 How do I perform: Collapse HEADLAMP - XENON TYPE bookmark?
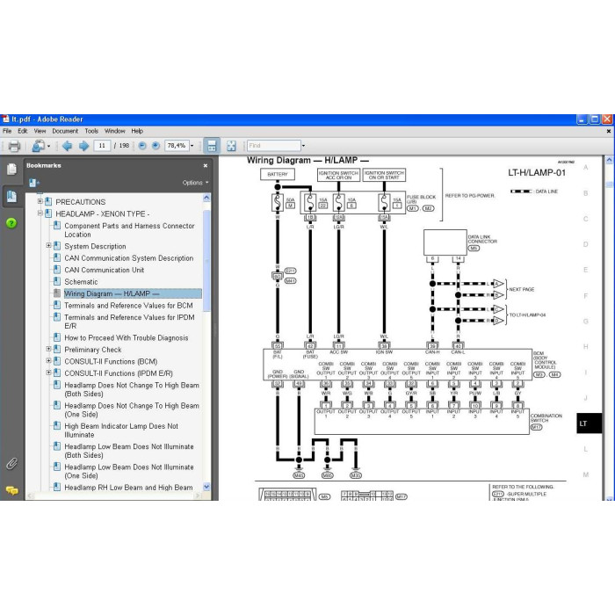point(40,213)
